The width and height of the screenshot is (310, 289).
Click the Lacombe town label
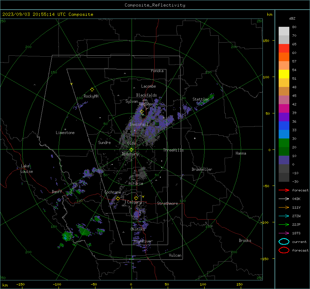coord(148,86)
